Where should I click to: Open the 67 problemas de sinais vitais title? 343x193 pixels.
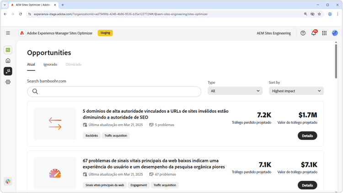154,164
